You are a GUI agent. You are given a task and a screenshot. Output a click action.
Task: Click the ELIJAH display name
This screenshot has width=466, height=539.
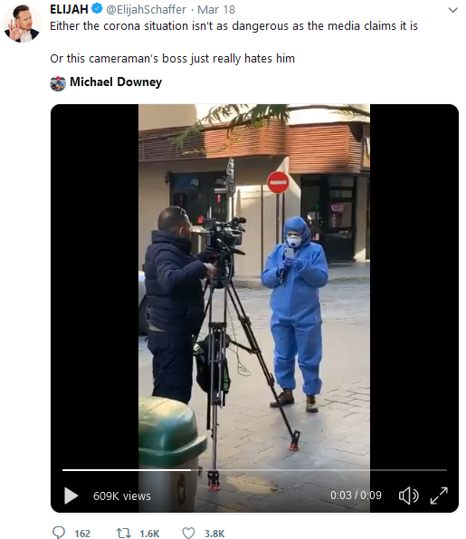(x=69, y=9)
